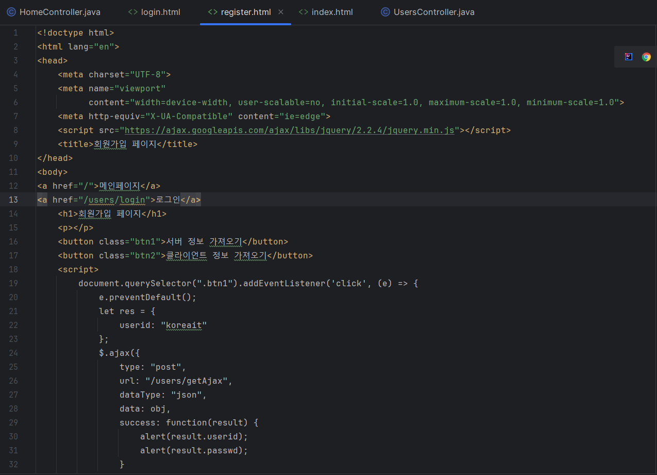Click the $.ajax({ call

tap(120, 353)
